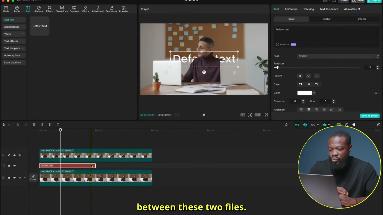
Task: Toggle timeline auto snapping
Action: tap(305, 125)
